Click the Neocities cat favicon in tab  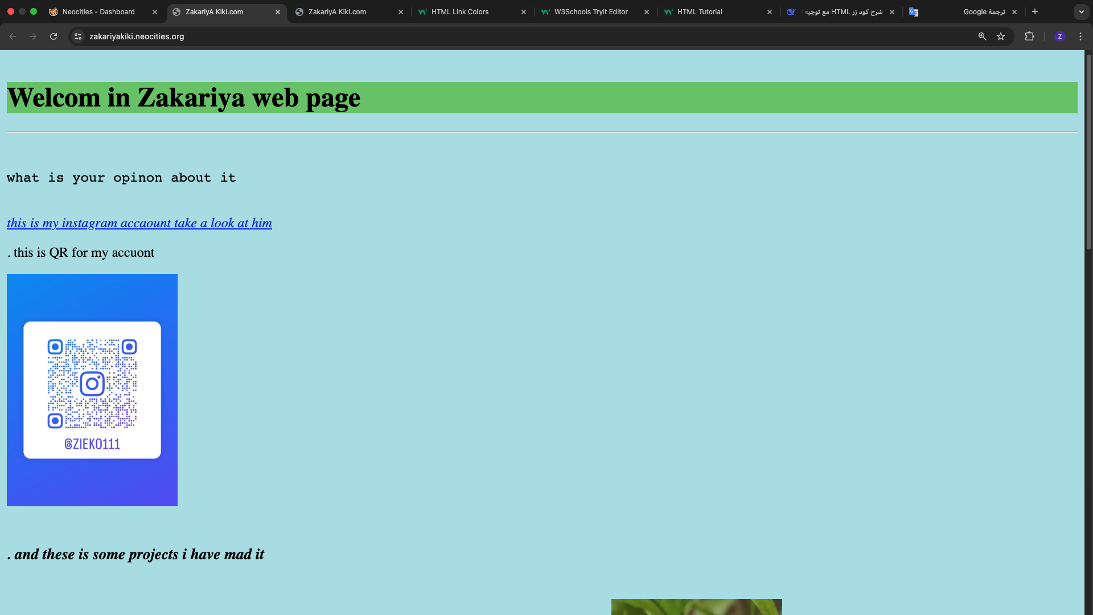(54, 12)
